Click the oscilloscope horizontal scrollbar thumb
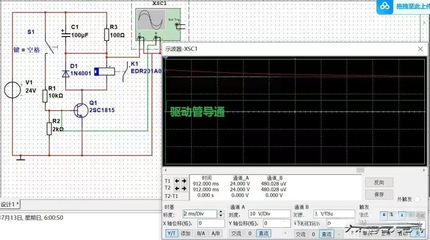 coord(360,170)
